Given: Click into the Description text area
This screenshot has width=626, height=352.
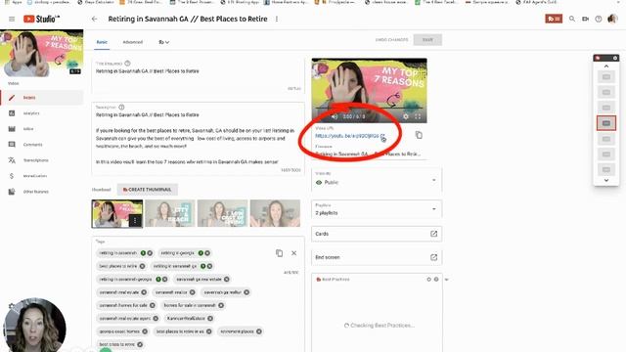Looking at the screenshot, I should [x=198, y=139].
